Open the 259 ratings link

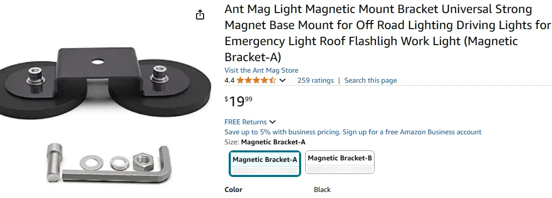click(315, 80)
